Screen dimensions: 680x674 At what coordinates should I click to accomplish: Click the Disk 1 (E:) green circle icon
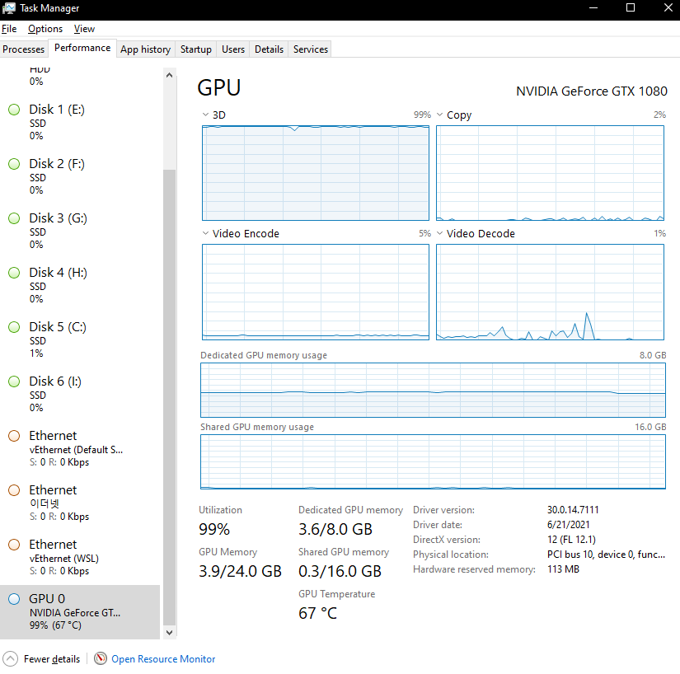click(x=14, y=110)
